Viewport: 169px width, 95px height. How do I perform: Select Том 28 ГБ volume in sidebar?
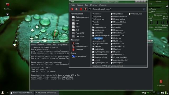(78, 36)
